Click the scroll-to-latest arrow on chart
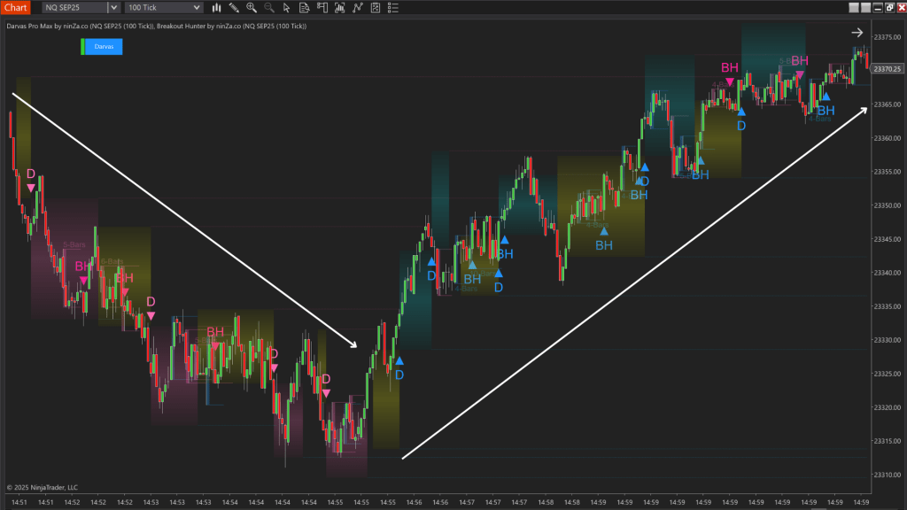This screenshot has width=907, height=510. [x=857, y=33]
